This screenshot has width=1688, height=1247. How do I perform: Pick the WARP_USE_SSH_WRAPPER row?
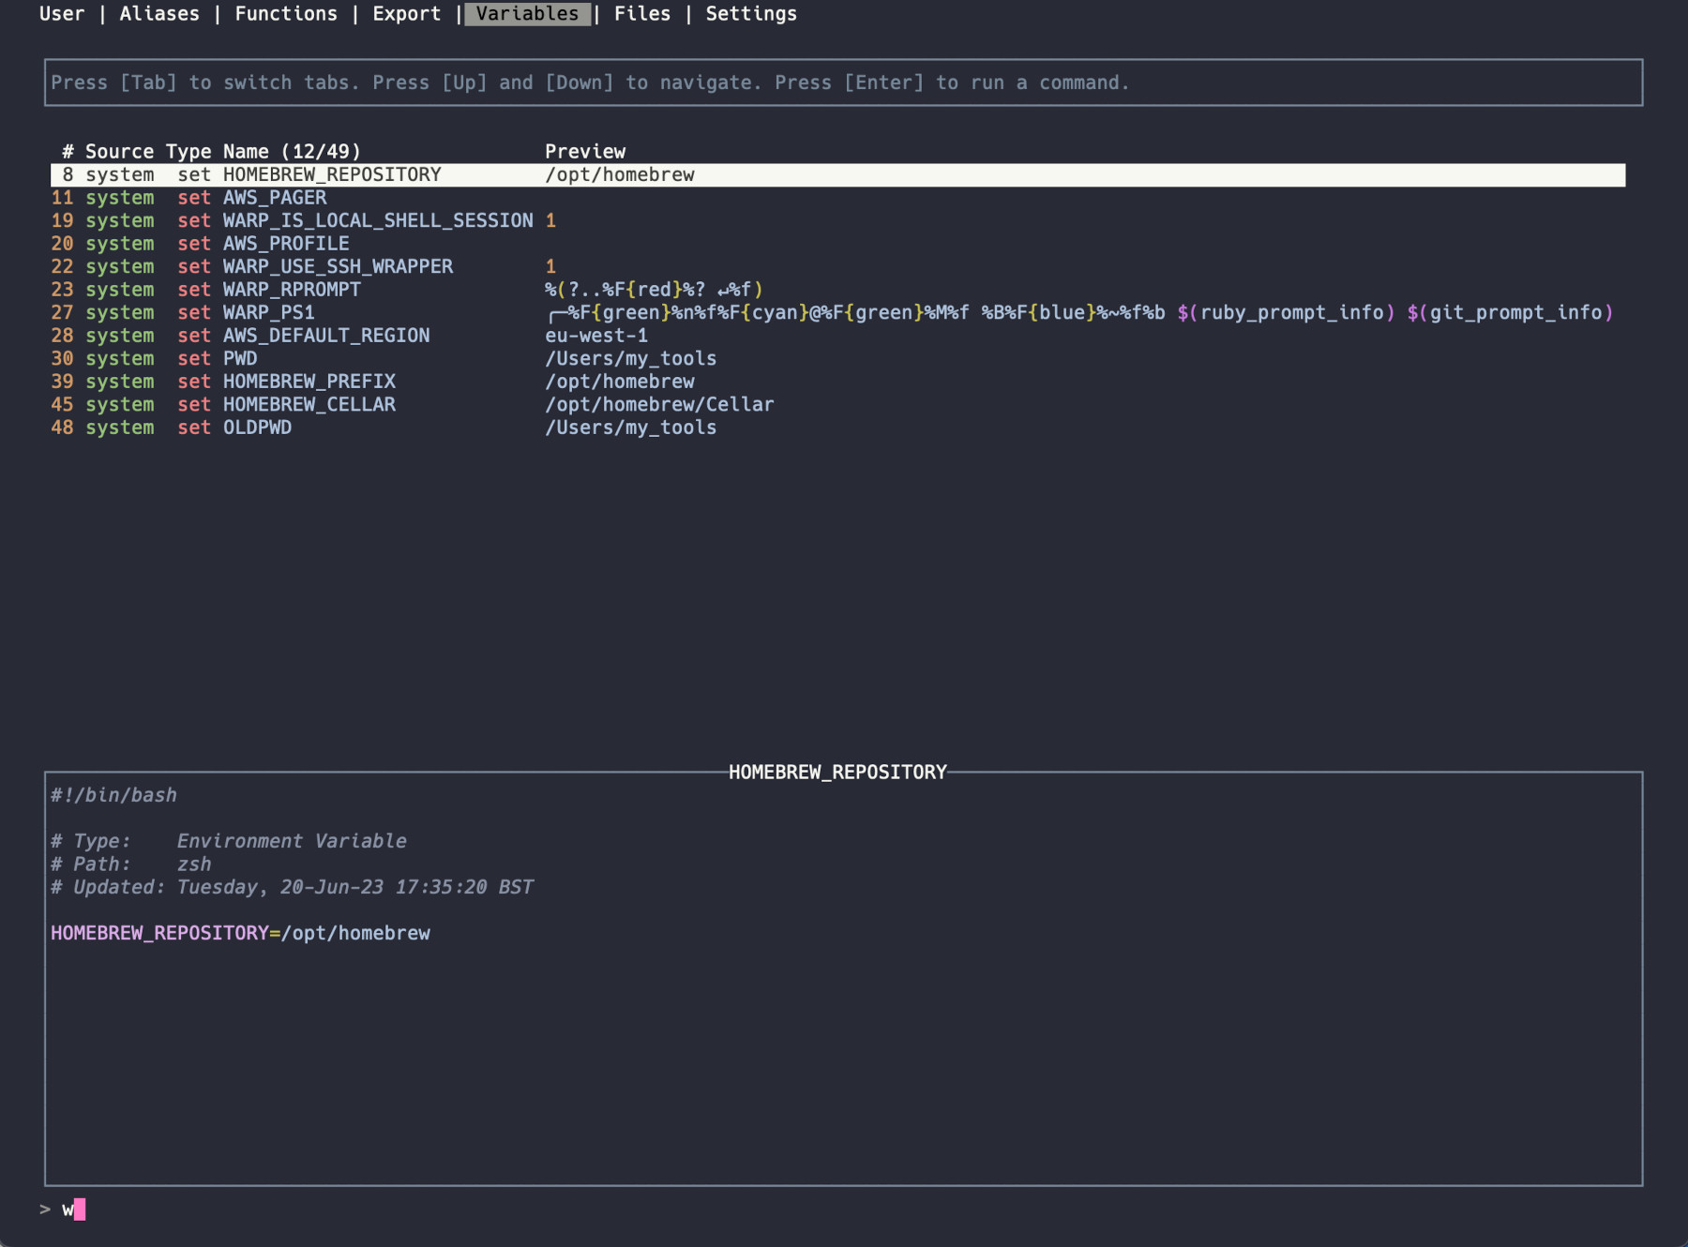(x=338, y=267)
